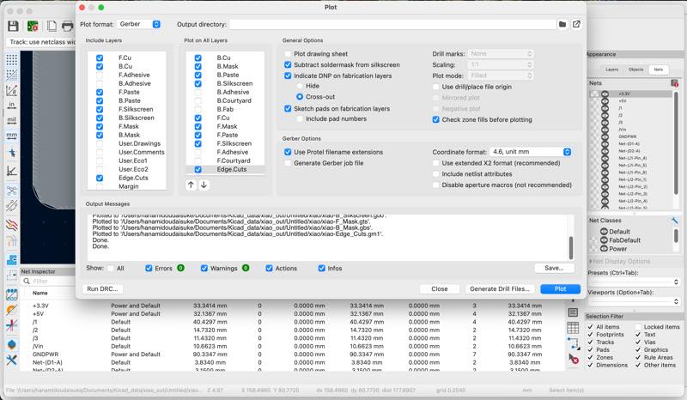687x400 pixels.
Task: Click the net settings icon beside Nets header
Action: (x=674, y=82)
